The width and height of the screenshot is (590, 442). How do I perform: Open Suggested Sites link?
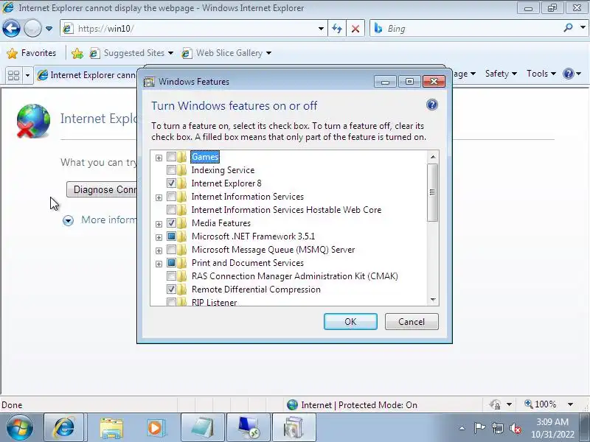tap(131, 53)
